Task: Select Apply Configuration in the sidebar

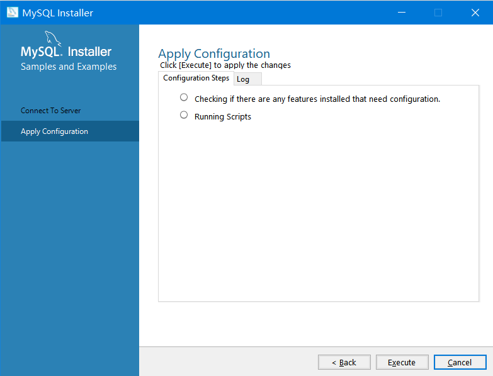Action: [55, 131]
